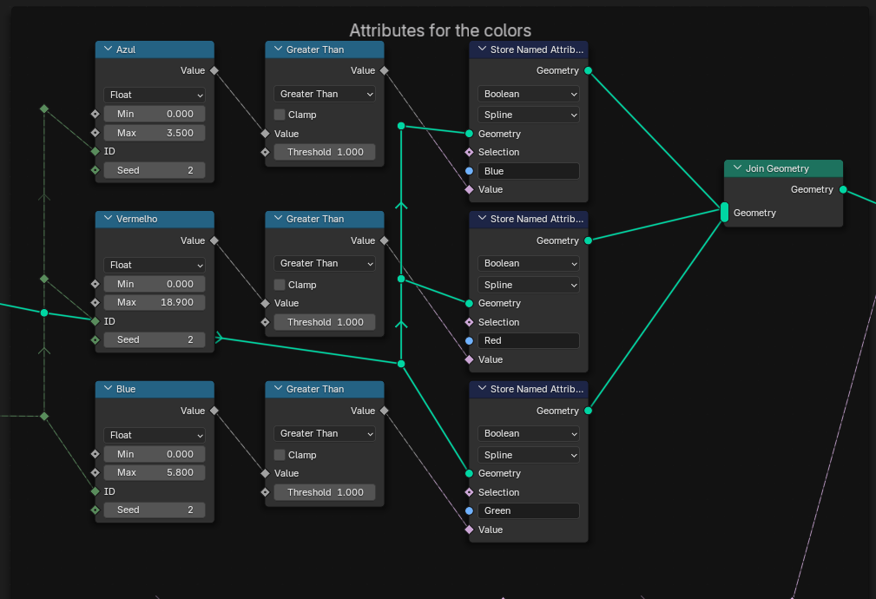Click the Name socket beside the Blue field

[x=470, y=171]
